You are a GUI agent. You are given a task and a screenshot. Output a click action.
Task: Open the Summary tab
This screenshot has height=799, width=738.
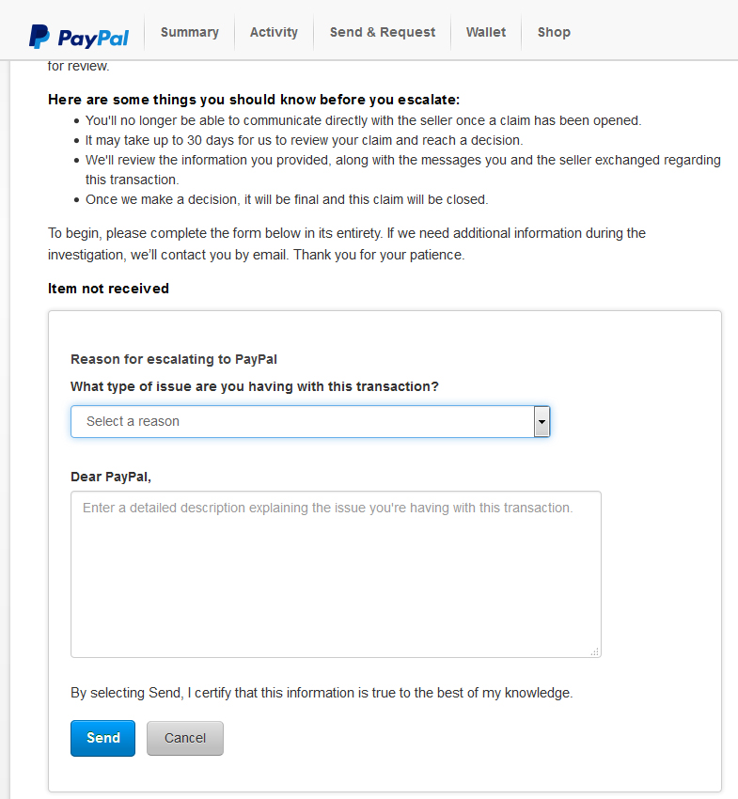click(189, 32)
